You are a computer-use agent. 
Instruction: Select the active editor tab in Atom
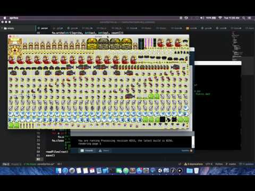[44, 28]
